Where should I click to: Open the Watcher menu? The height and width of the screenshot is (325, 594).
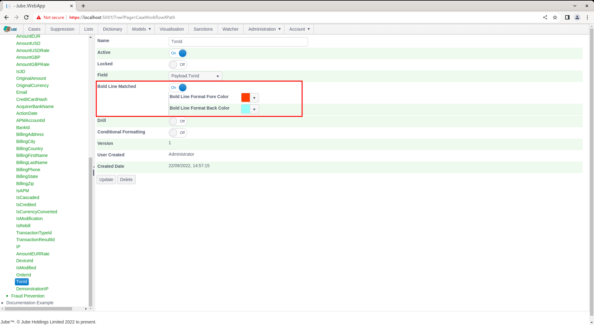(231, 29)
